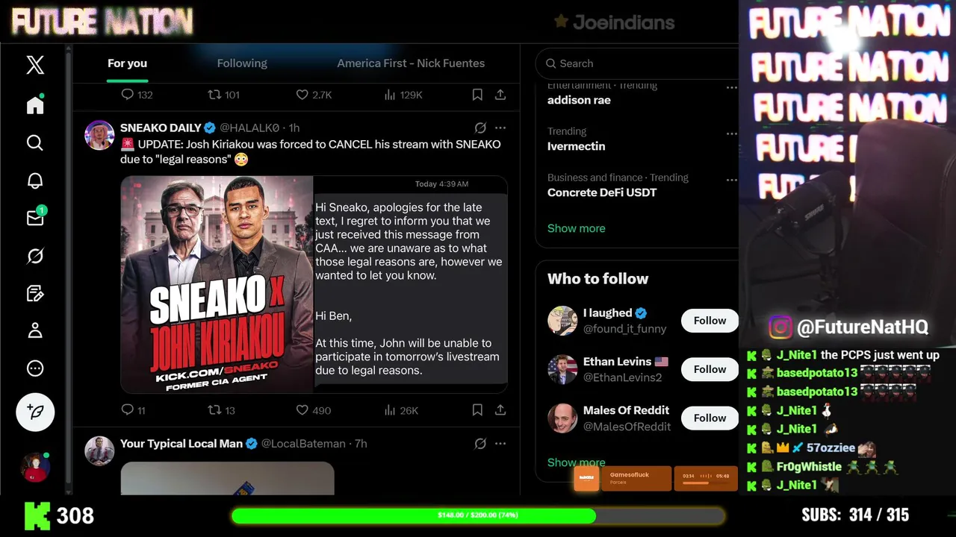Open the Grok icon in the sidebar

(x=35, y=256)
